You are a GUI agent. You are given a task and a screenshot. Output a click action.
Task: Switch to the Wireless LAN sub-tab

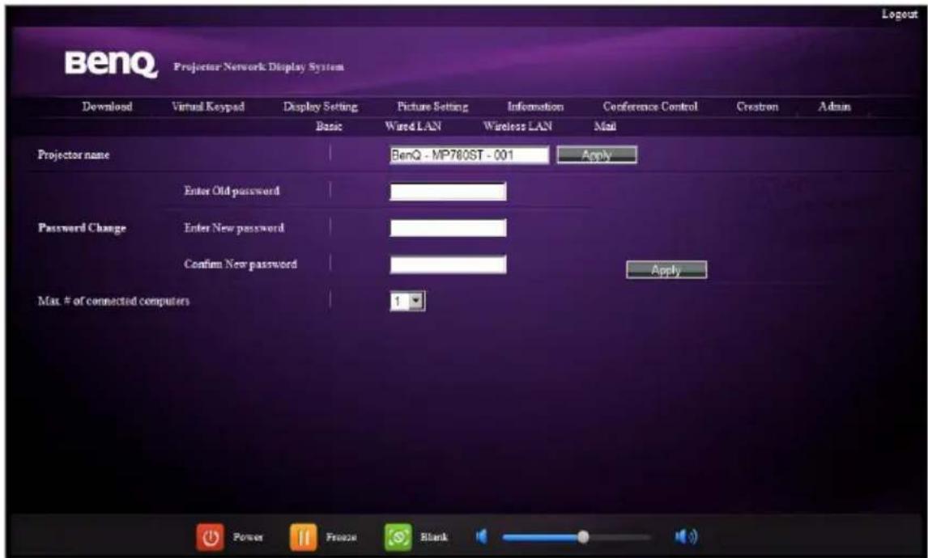click(x=517, y=126)
